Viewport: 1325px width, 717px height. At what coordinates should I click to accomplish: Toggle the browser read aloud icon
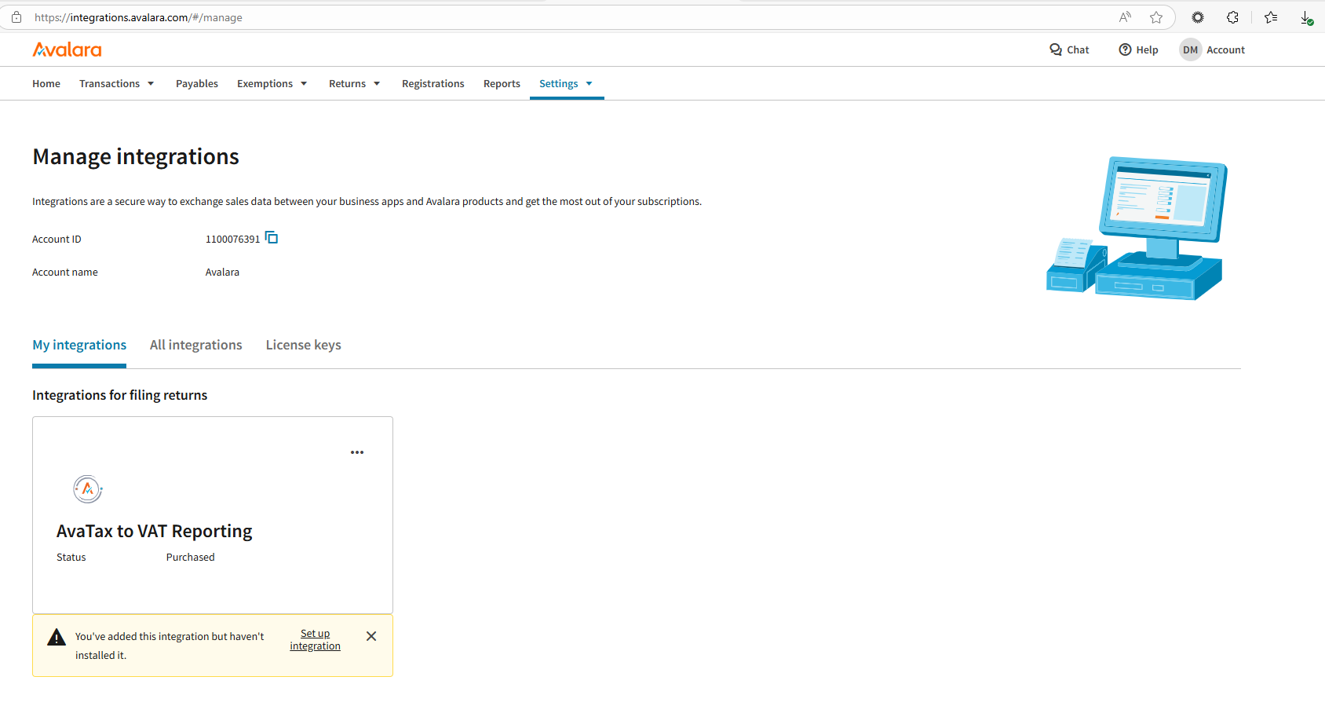1125,17
